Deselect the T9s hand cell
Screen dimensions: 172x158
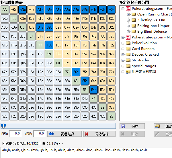(49, 45)
